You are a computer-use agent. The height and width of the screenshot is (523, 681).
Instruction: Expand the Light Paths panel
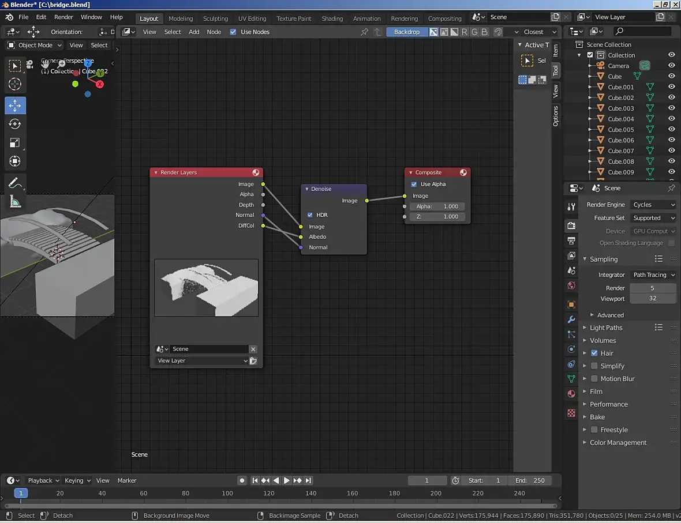coord(606,328)
